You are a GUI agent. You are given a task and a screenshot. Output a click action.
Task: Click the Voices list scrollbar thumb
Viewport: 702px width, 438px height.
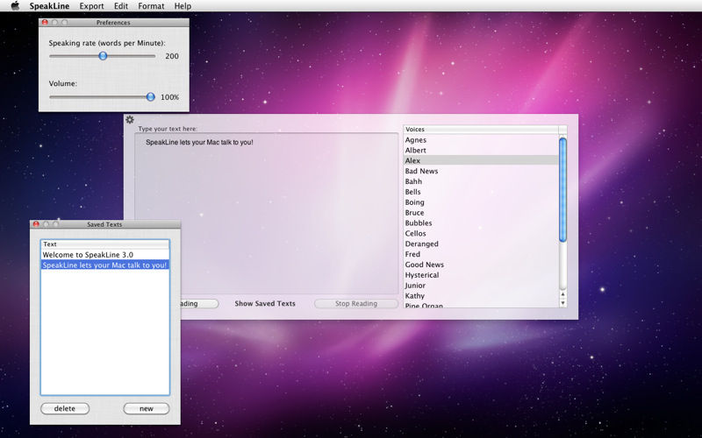[562, 190]
